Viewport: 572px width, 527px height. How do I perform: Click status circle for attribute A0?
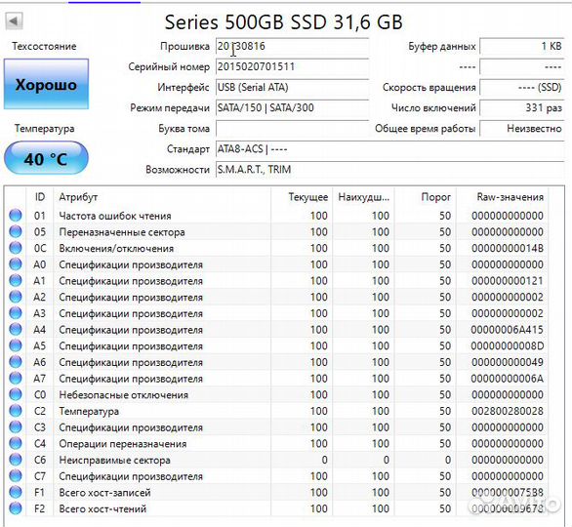pos(16,264)
